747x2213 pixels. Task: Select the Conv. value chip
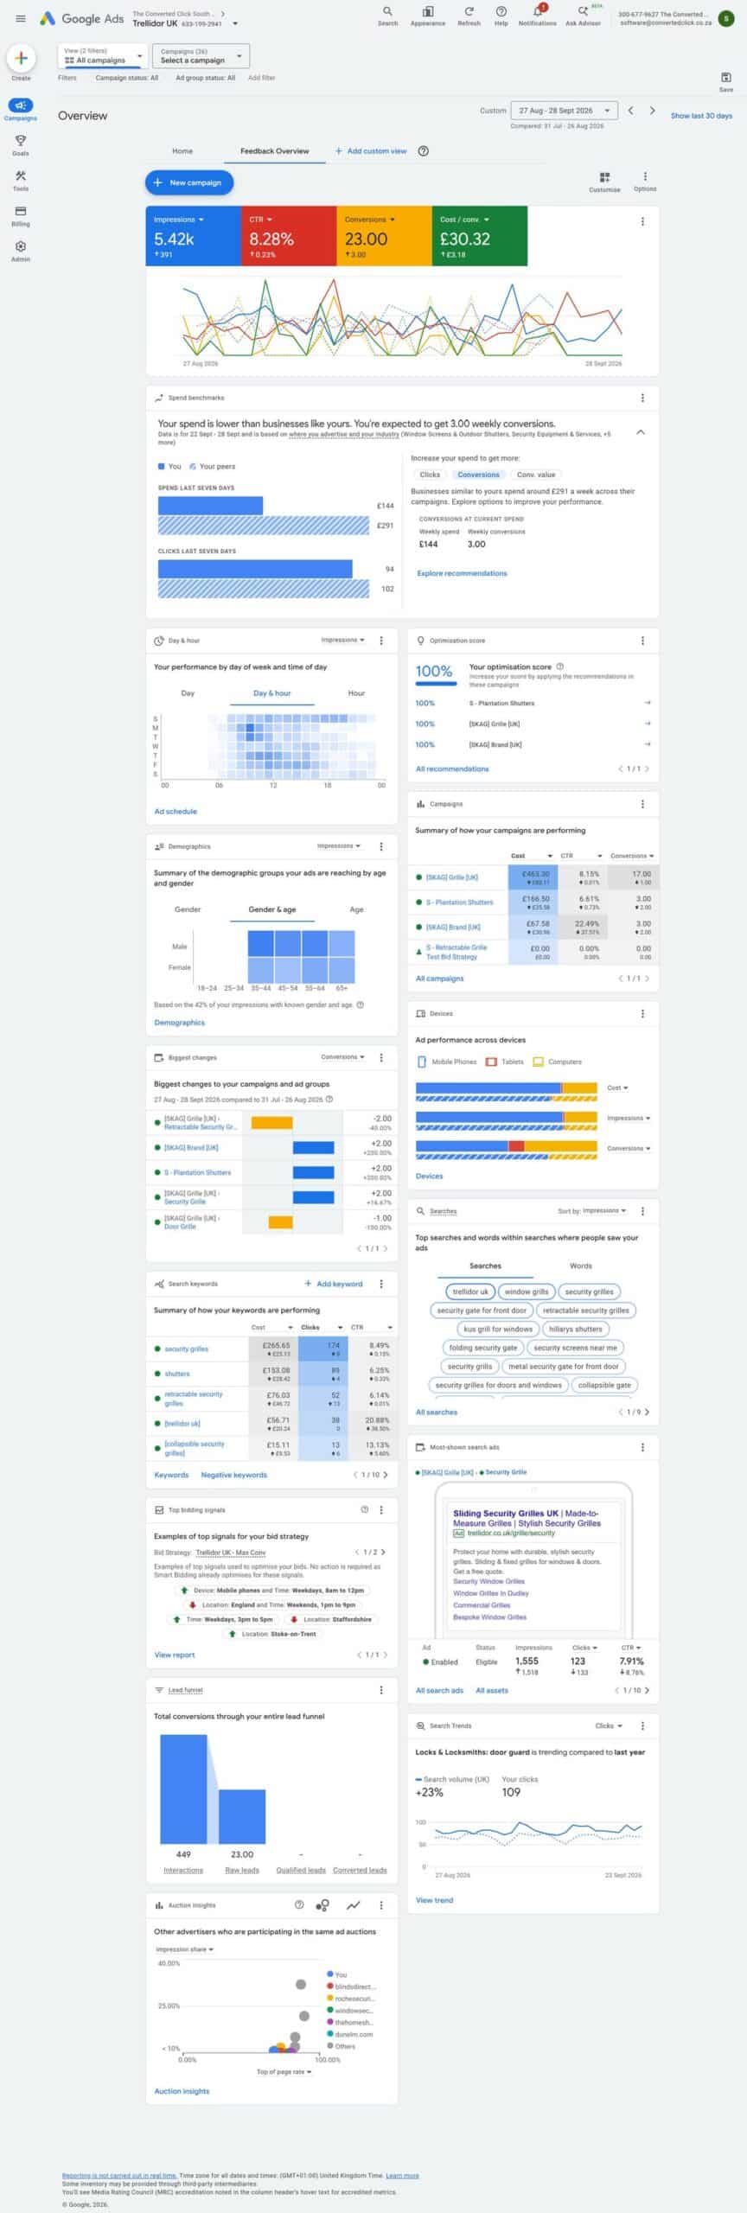pos(536,475)
